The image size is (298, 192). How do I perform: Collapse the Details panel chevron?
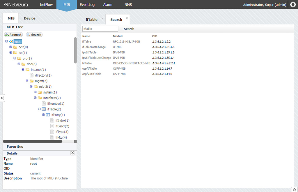72,153
